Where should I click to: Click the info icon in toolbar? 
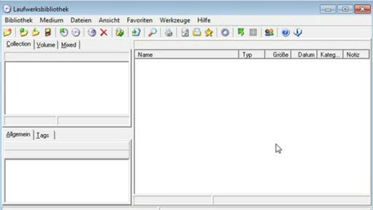298,33
